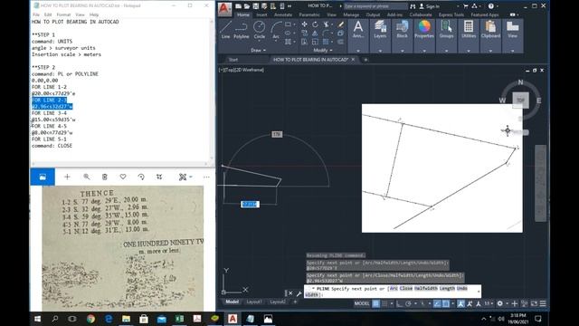The width and height of the screenshot is (579, 326).
Task: Expand the Properties panel arrow
Action: click(424, 51)
